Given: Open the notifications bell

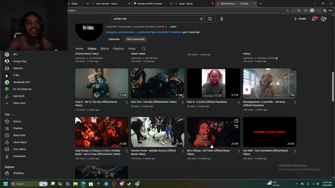Looking at the screenshot, I should (x=314, y=19).
